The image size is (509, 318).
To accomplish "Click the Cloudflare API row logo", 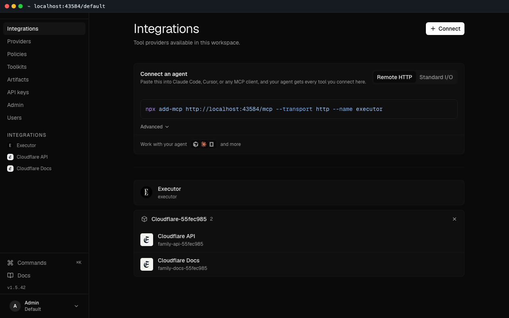I will coord(147,240).
